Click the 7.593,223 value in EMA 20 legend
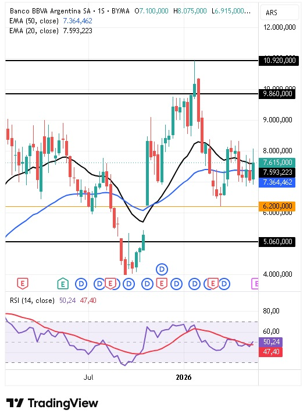Screen dimensions: 307x413 point(77,31)
